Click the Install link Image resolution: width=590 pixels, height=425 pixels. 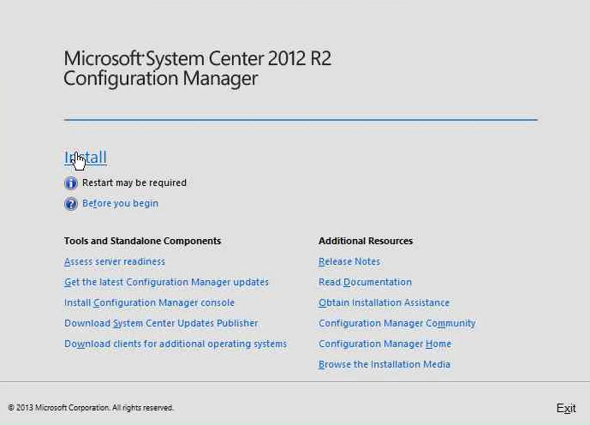(86, 158)
